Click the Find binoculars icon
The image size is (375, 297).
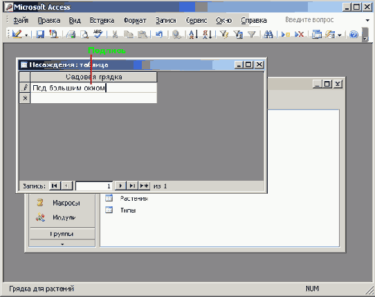[268, 35]
